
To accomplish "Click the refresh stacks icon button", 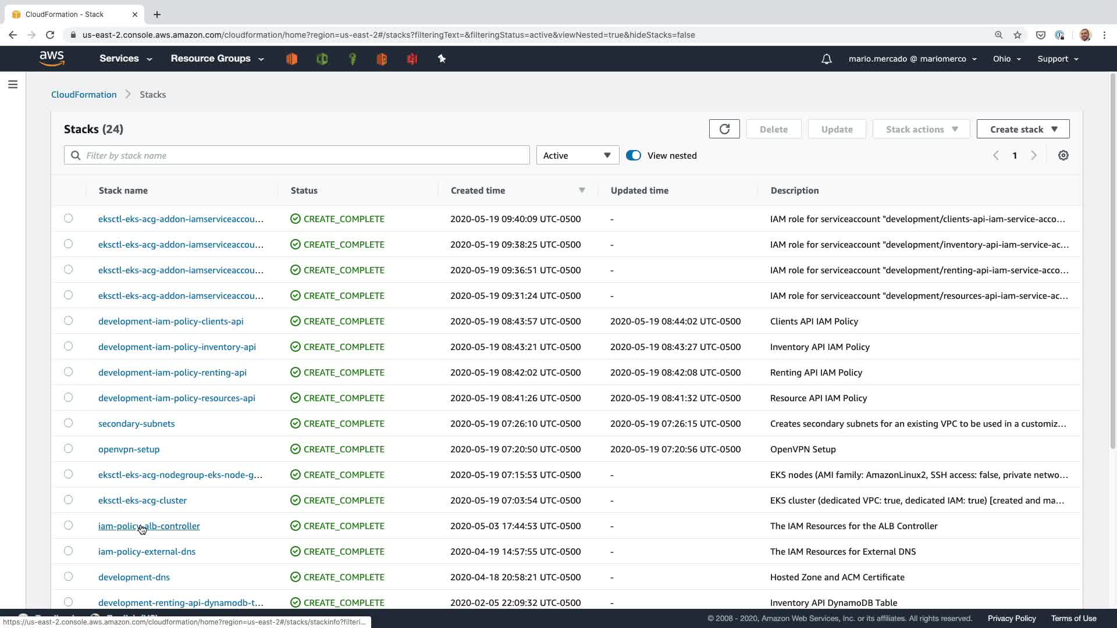I will 724,129.
